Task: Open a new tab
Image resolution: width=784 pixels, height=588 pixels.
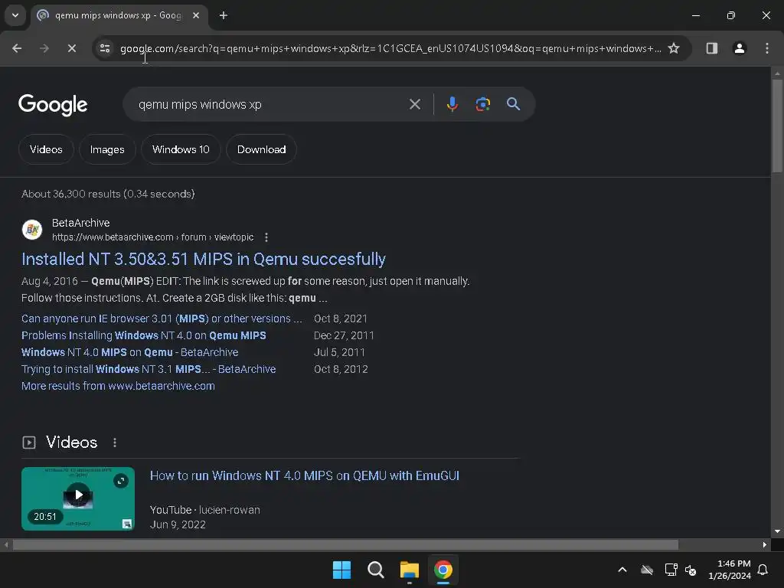Action: pyautogui.click(x=224, y=15)
